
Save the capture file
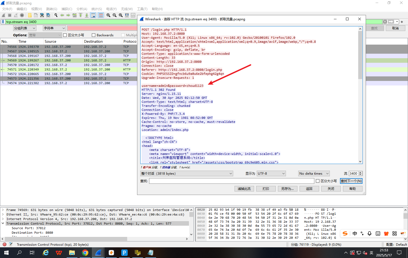[36, 15]
